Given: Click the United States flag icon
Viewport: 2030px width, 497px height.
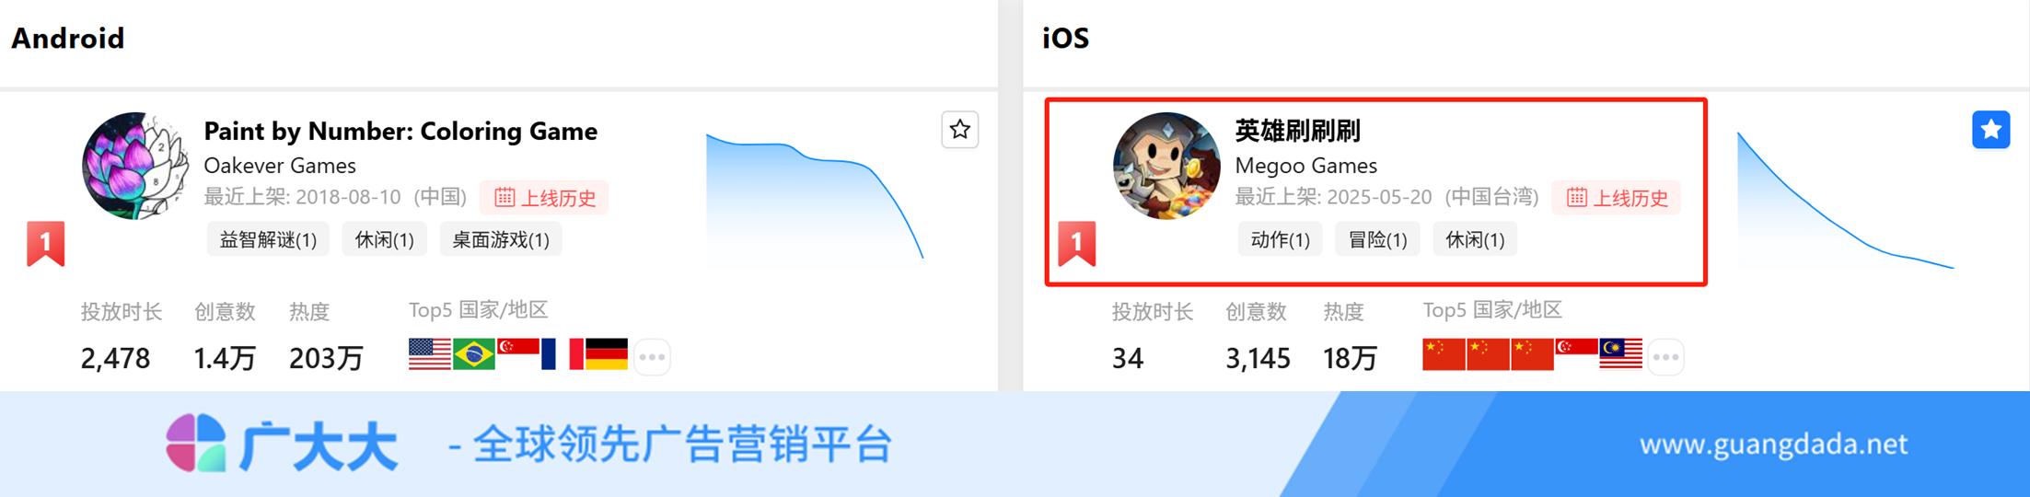Looking at the screenshot, I should (430, 354).
